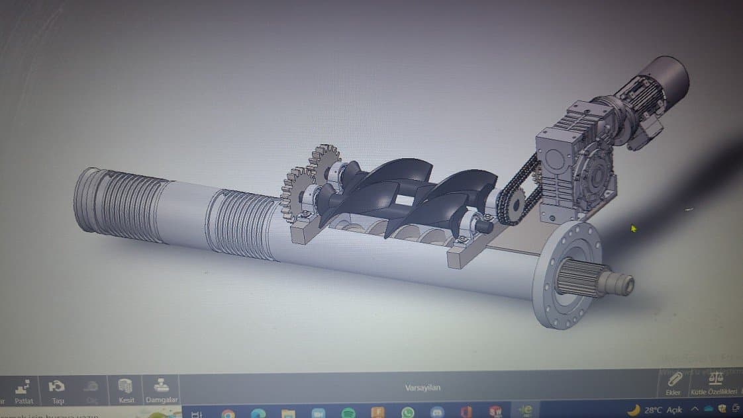
Task: Select the Varsayılan configuration label
Action: (422, 388)
